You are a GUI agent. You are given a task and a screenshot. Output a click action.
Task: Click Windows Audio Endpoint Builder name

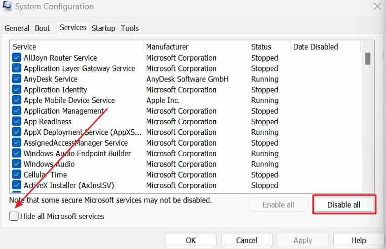(77, 153)
